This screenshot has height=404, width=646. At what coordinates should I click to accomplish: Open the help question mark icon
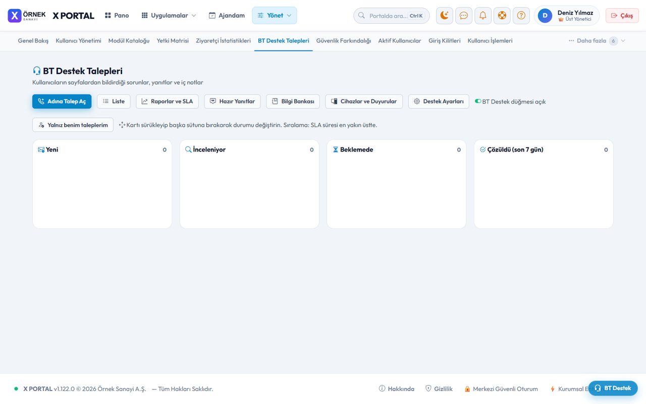521,16
